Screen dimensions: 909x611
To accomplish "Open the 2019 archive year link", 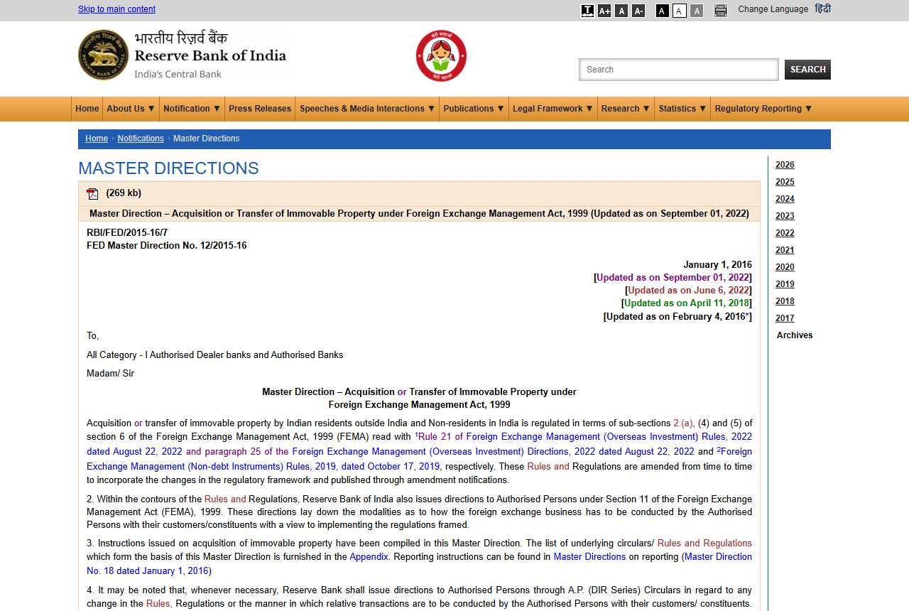I will pyautogui.click(x=785, y=284).
